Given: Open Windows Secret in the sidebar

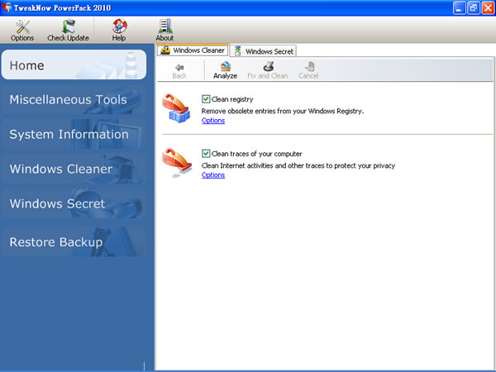Looking at the screenshot, I should tap(74, 203).
